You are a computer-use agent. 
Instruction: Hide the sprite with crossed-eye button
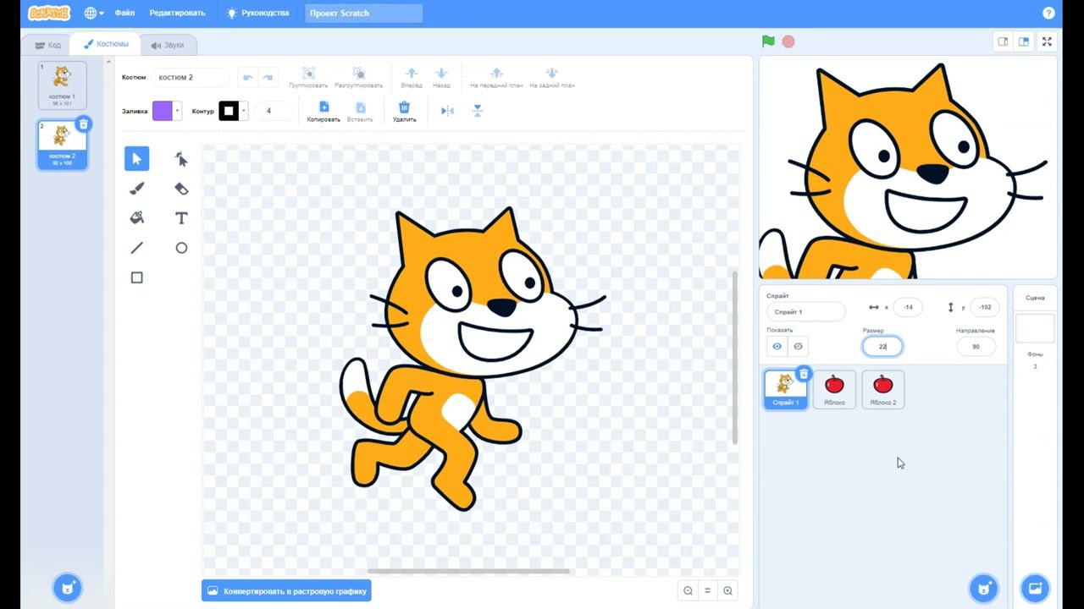pos(798,346)
